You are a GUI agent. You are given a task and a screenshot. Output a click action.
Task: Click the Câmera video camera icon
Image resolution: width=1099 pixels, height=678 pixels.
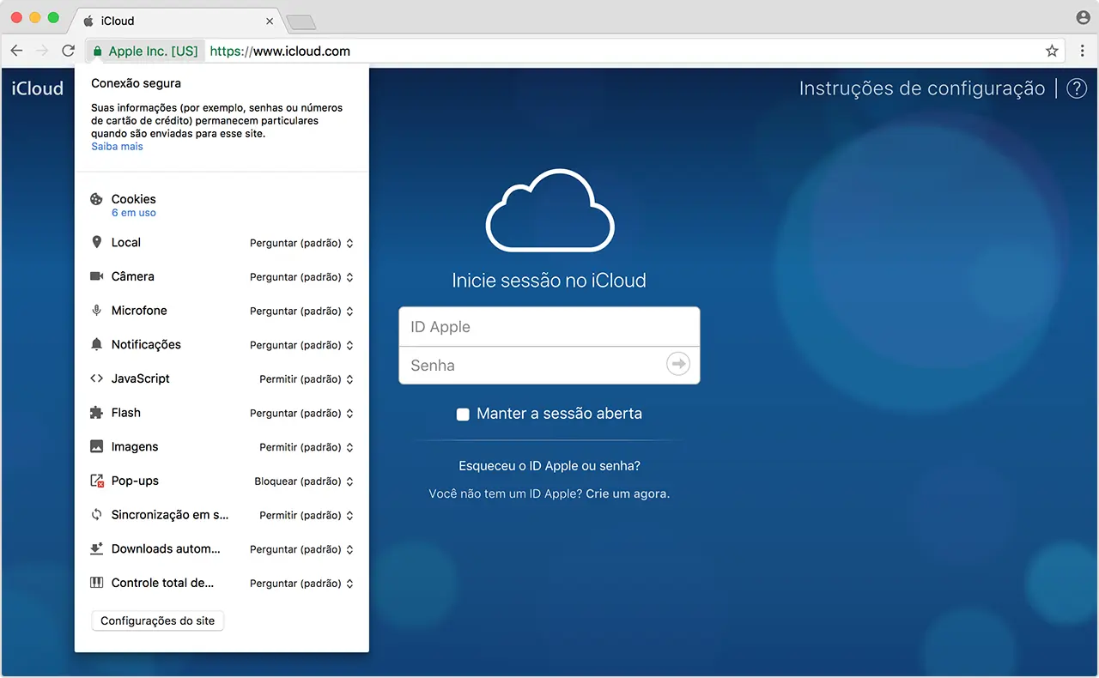point(96,276)
